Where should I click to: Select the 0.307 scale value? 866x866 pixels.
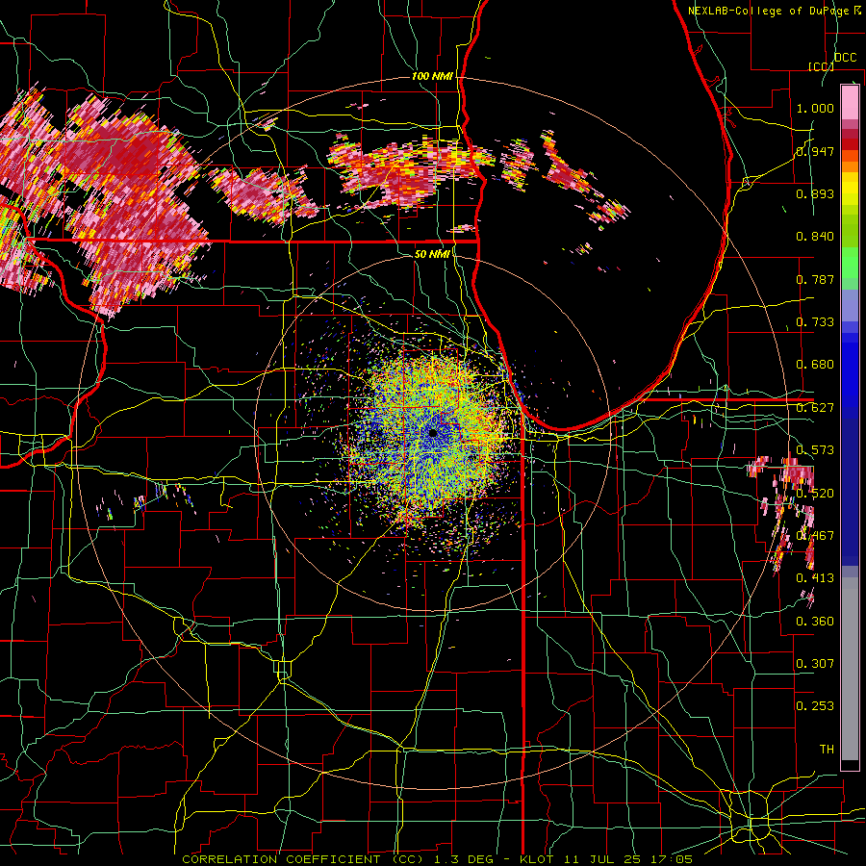pos(815,664)
